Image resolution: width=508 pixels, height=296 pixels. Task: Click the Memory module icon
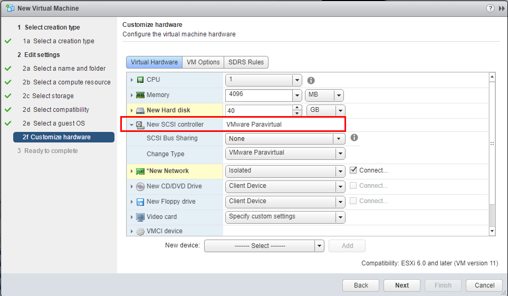(x=140, y=95)
